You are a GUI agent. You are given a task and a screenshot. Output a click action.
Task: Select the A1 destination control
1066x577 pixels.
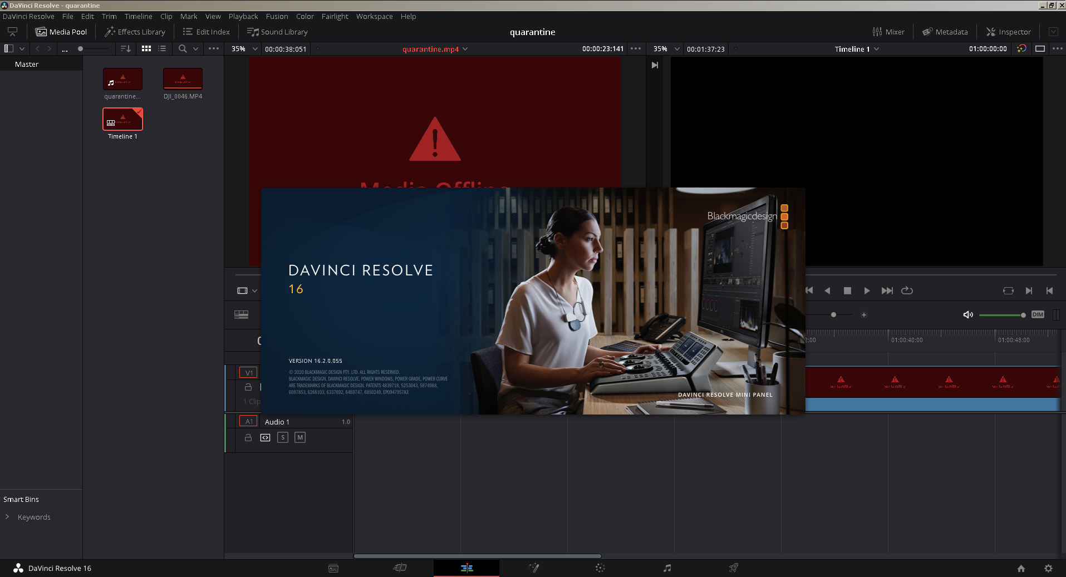pos(248,422)
